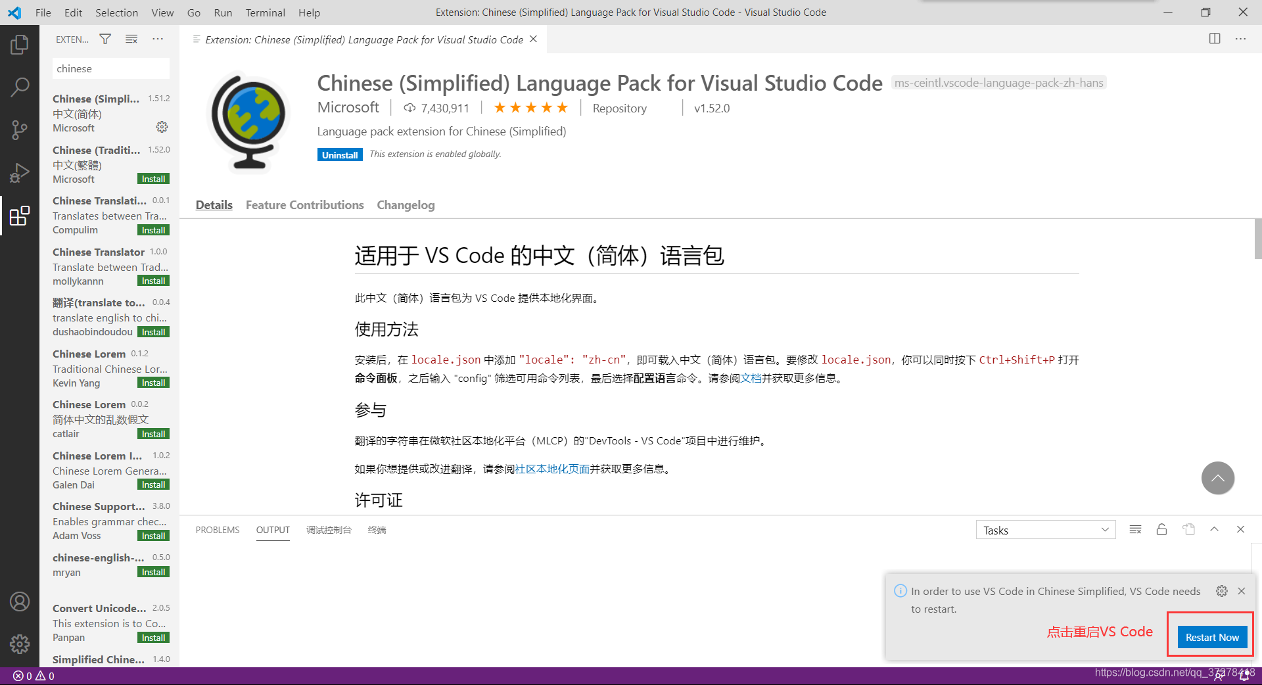Click scroll-to-top round button

(1217, 478)
